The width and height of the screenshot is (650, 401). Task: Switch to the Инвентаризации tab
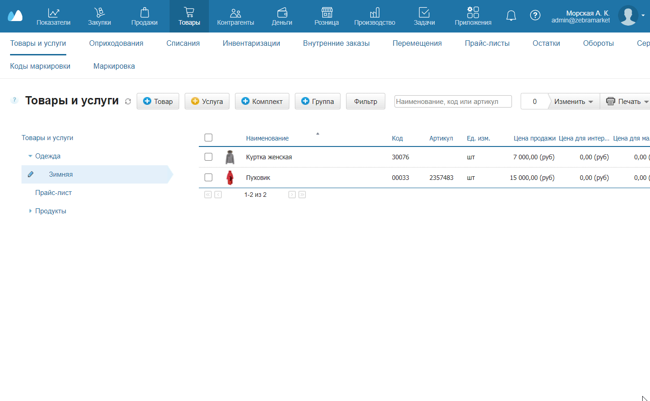(x=251, y=43)
